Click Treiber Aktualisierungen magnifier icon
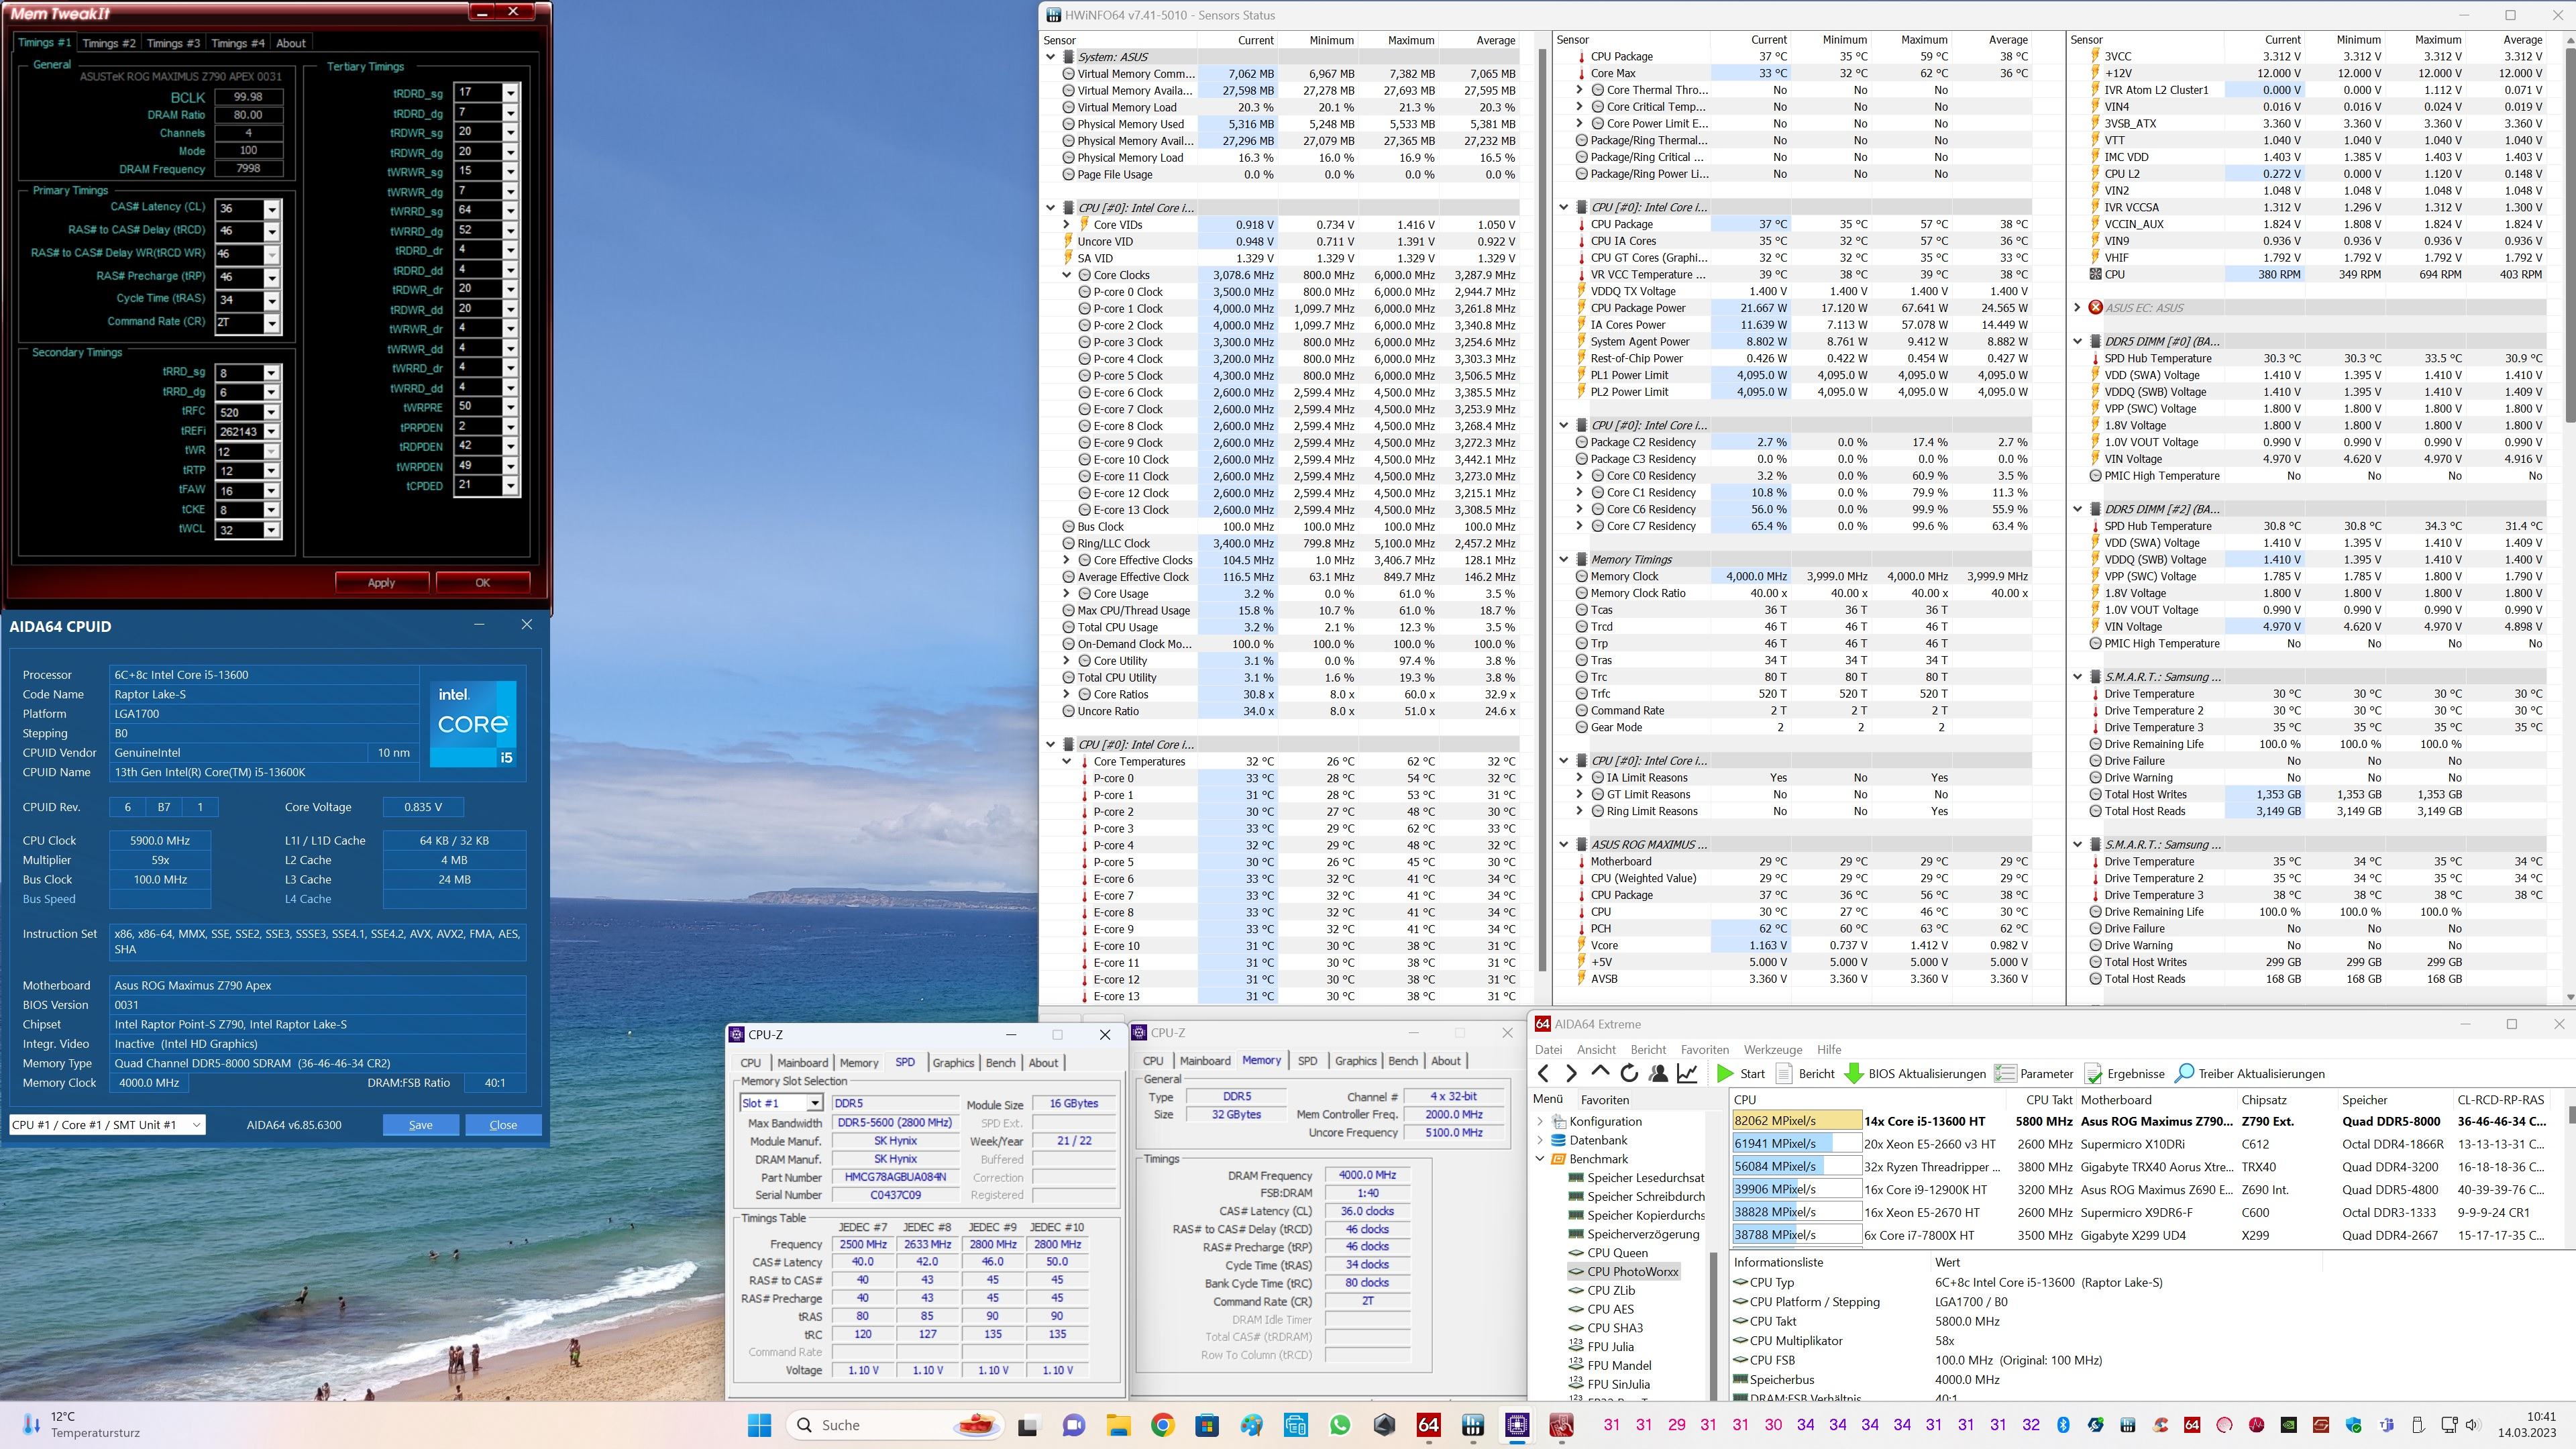 coord(2184,1073)
